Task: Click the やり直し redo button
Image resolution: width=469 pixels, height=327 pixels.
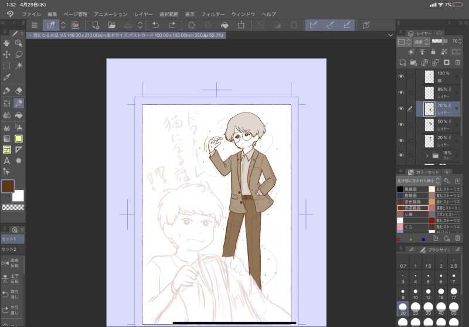Action: tap(12, 310)
